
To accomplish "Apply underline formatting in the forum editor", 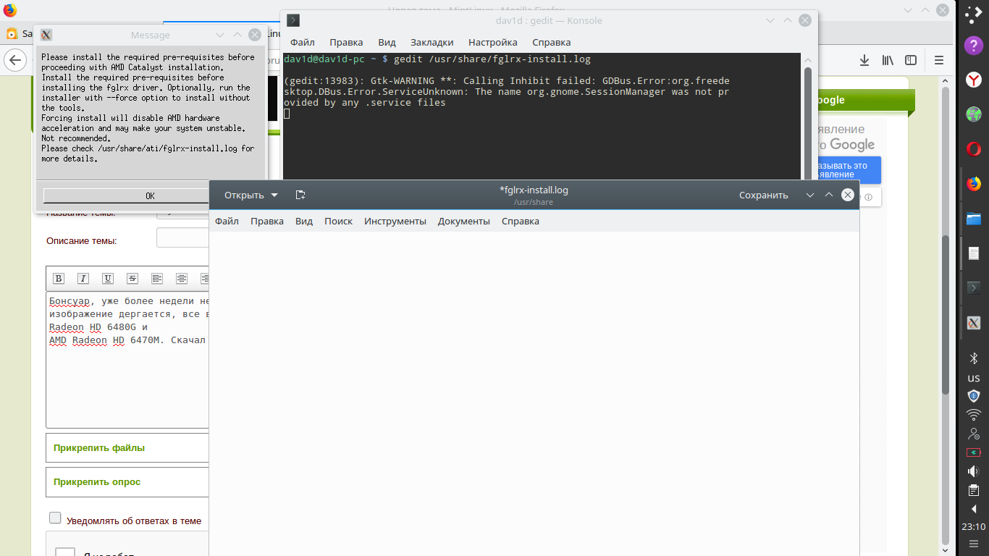I will (108, 279).
